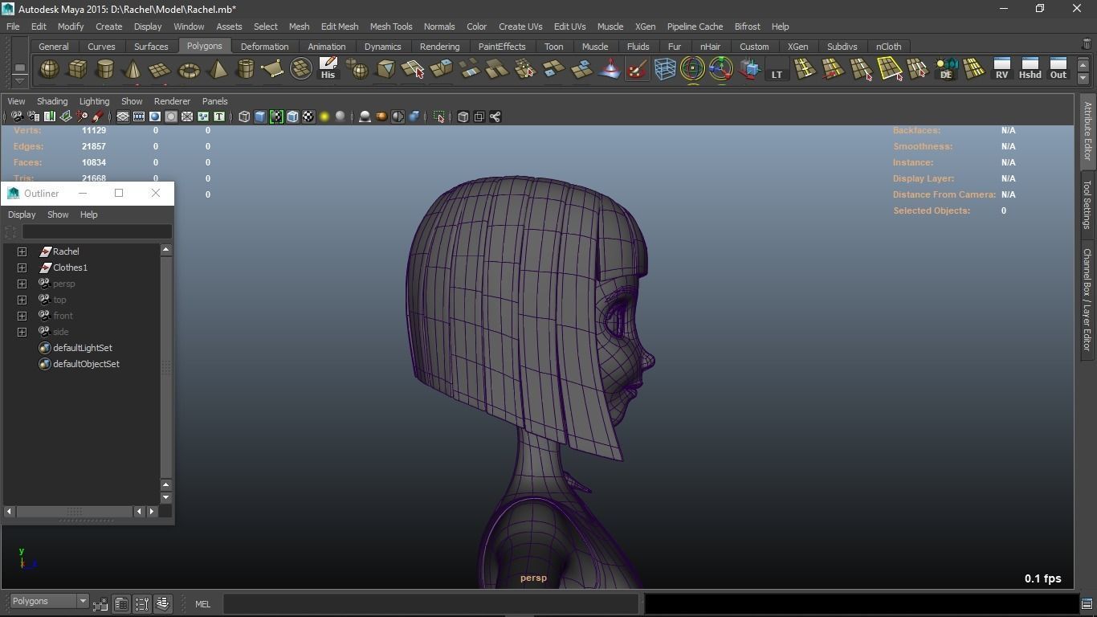
Task: Create a polygon plane from the shelf
Action: tap(161, 69)
